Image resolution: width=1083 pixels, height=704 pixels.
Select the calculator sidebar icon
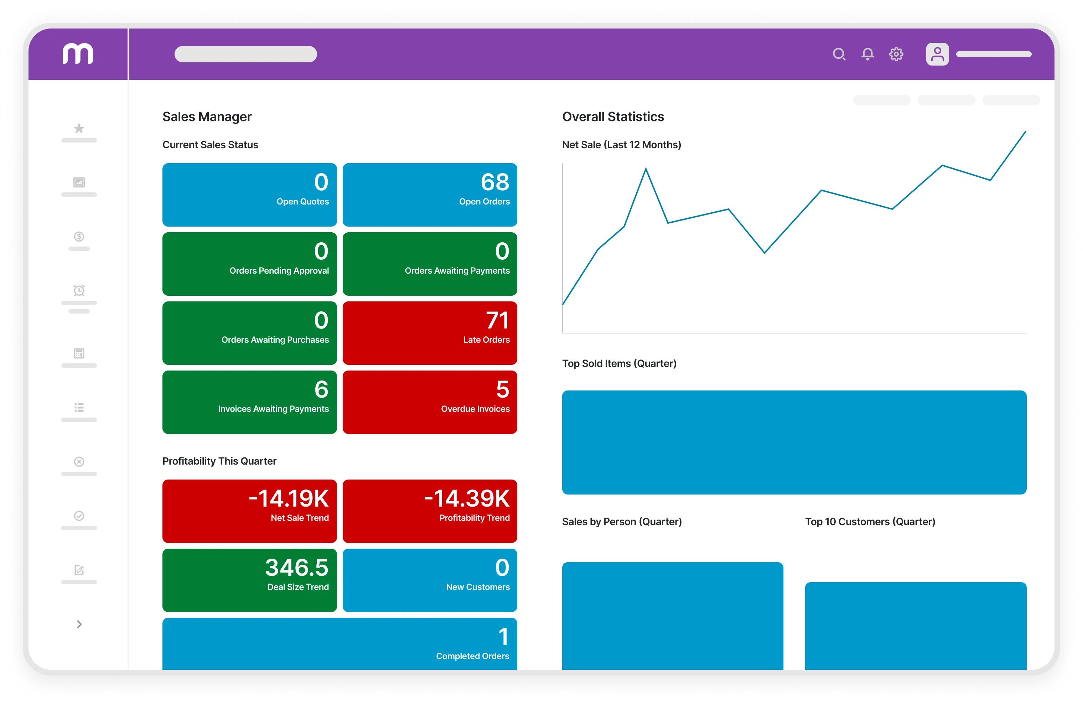(79, 353)
